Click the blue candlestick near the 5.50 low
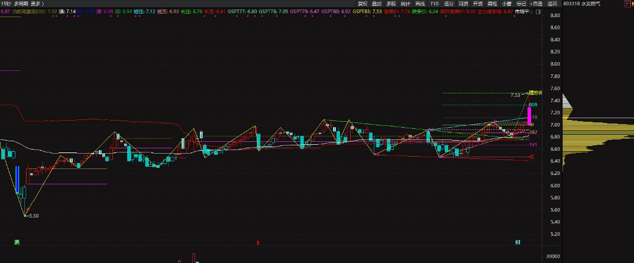The height and width of the screenshot is (263, 634). click(x=17, y=180)
